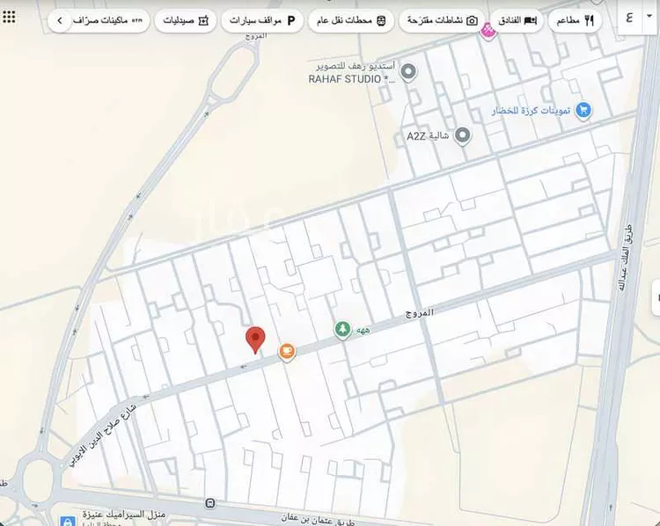The height and width of the screenshot is (526, 660).
Task: Filter map by Hotels chip
Action: pyautogui.click(x=517, y=20)
